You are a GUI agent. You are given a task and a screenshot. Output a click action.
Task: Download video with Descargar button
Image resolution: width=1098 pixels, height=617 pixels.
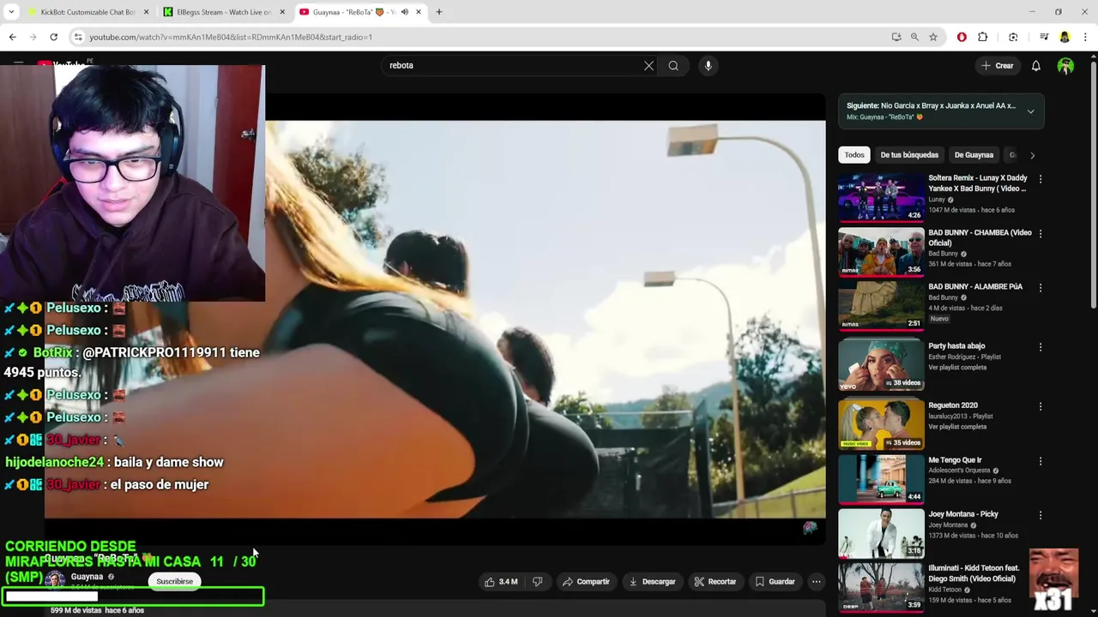pos(652,582)
